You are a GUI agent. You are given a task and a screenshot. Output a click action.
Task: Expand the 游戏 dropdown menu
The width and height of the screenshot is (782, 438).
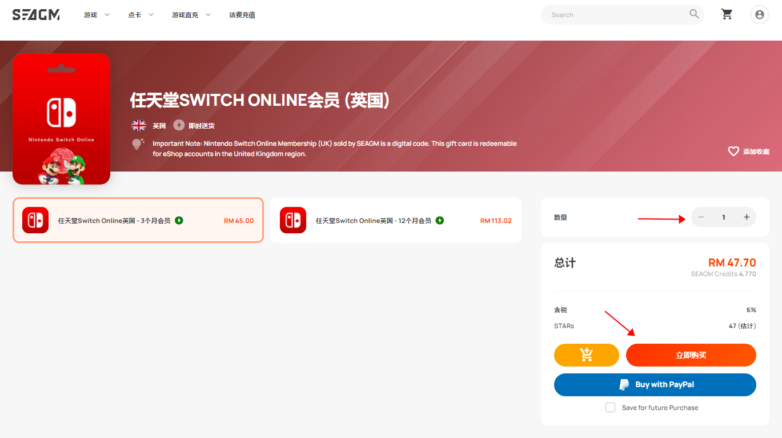pos(97,15)
